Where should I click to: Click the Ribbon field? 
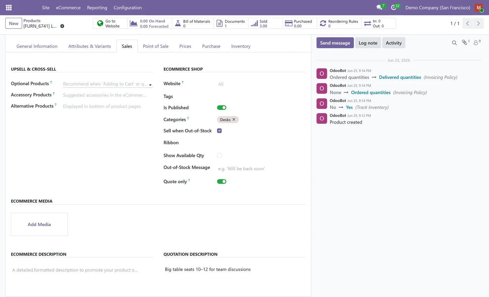261,142
